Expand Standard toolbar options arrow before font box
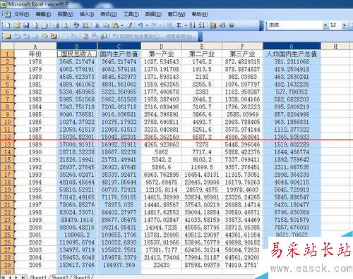The width and height of the screenshot is (353, 279). tap(261, 25)
